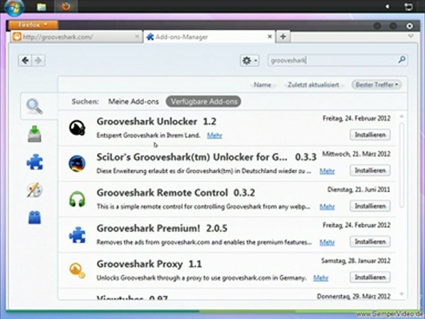Viewport: 425px width, 319px height.
Task: Click the add-on search input field
Action: 331,60
